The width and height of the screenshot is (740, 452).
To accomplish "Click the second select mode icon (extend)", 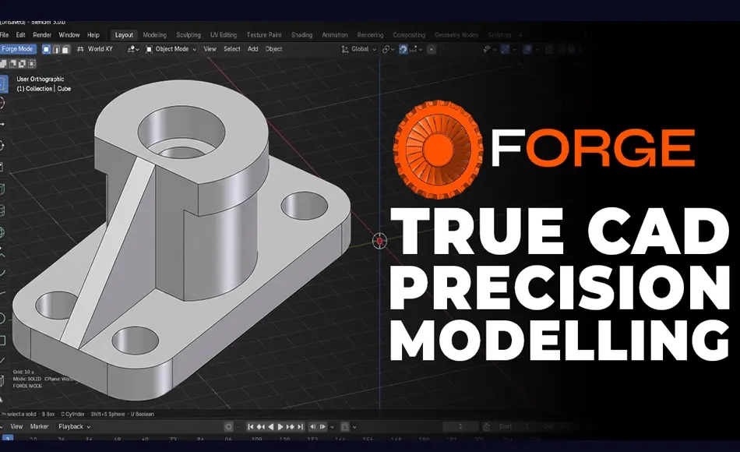I will (x=12, y=63).
